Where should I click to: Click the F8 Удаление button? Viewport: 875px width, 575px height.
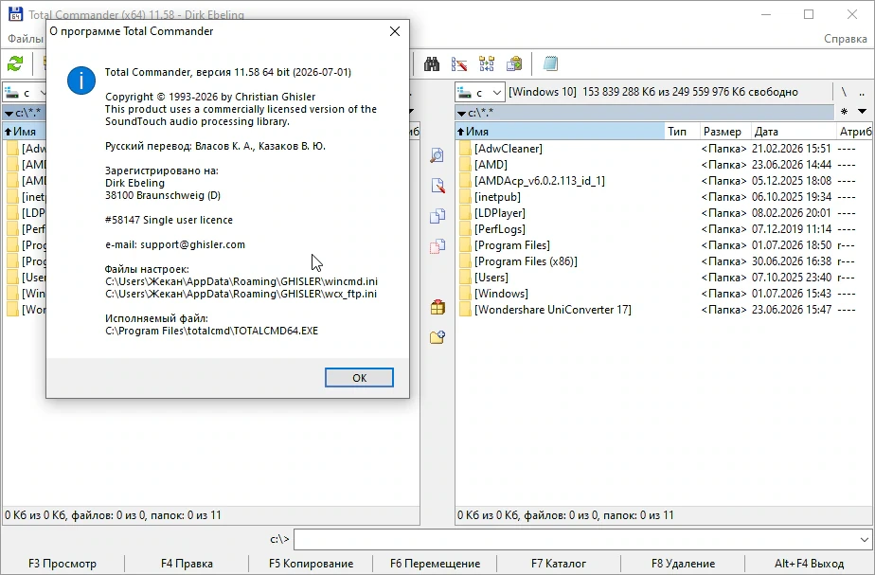[x=683, y=564]
